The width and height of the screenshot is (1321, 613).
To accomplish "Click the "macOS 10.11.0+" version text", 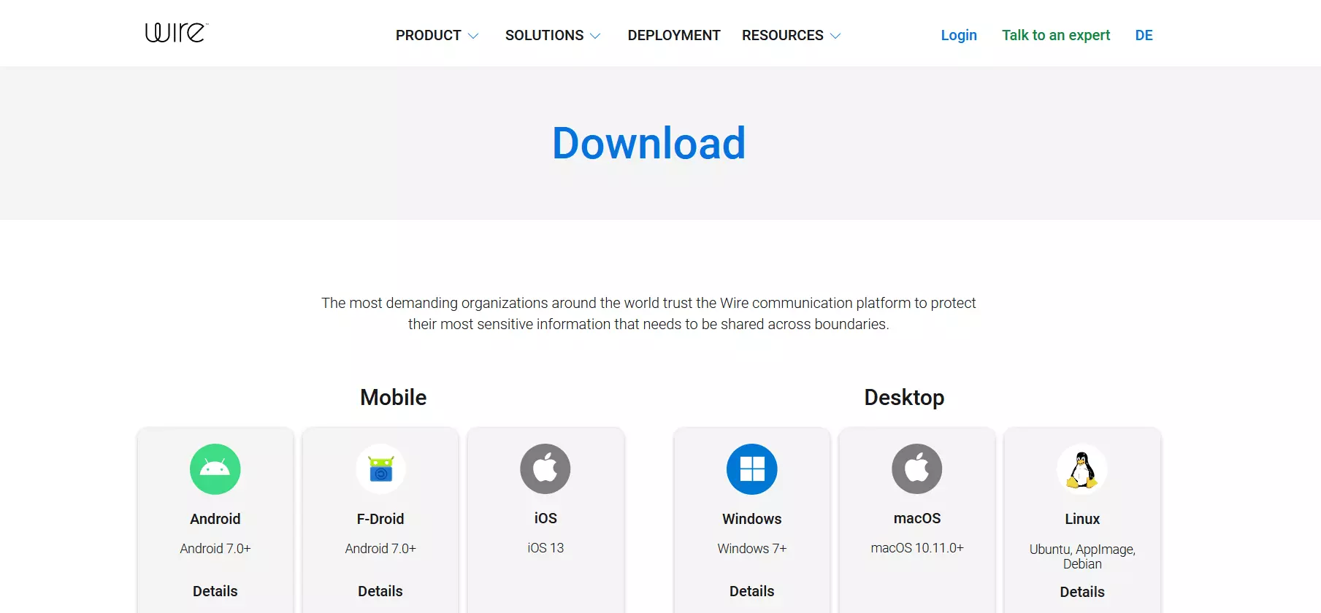I will click(917, 548).
